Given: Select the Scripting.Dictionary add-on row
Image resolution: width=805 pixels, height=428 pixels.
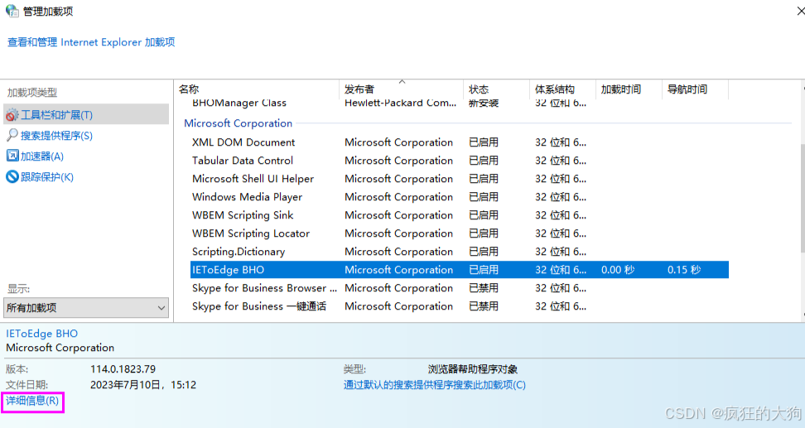Looking at the screenshot, I should [459, 252].
